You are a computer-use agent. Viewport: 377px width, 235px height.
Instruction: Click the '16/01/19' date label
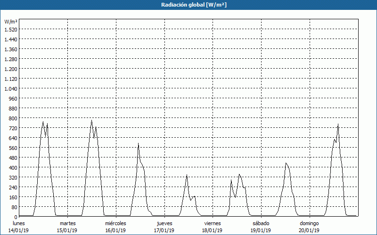point(115,230)
